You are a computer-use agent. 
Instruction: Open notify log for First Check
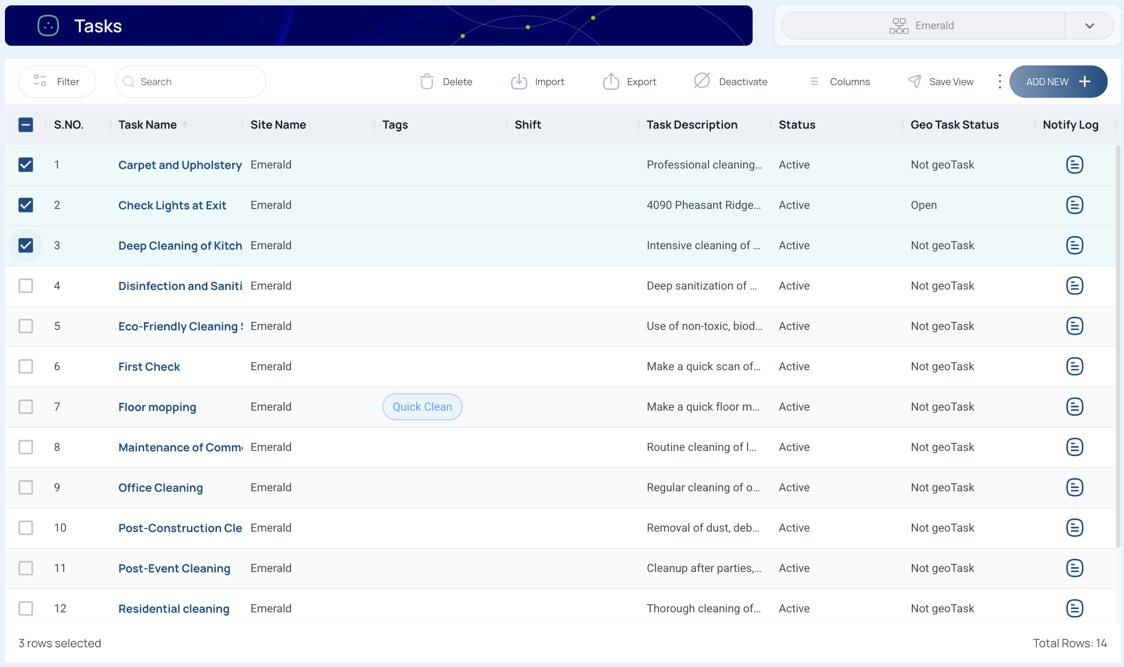point(1074,366)
